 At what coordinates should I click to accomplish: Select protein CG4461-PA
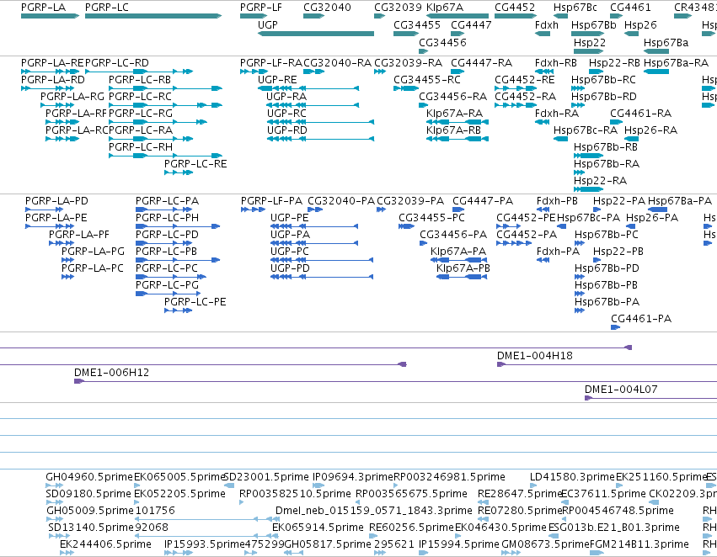pyautogui.click(x=616, y=327)
